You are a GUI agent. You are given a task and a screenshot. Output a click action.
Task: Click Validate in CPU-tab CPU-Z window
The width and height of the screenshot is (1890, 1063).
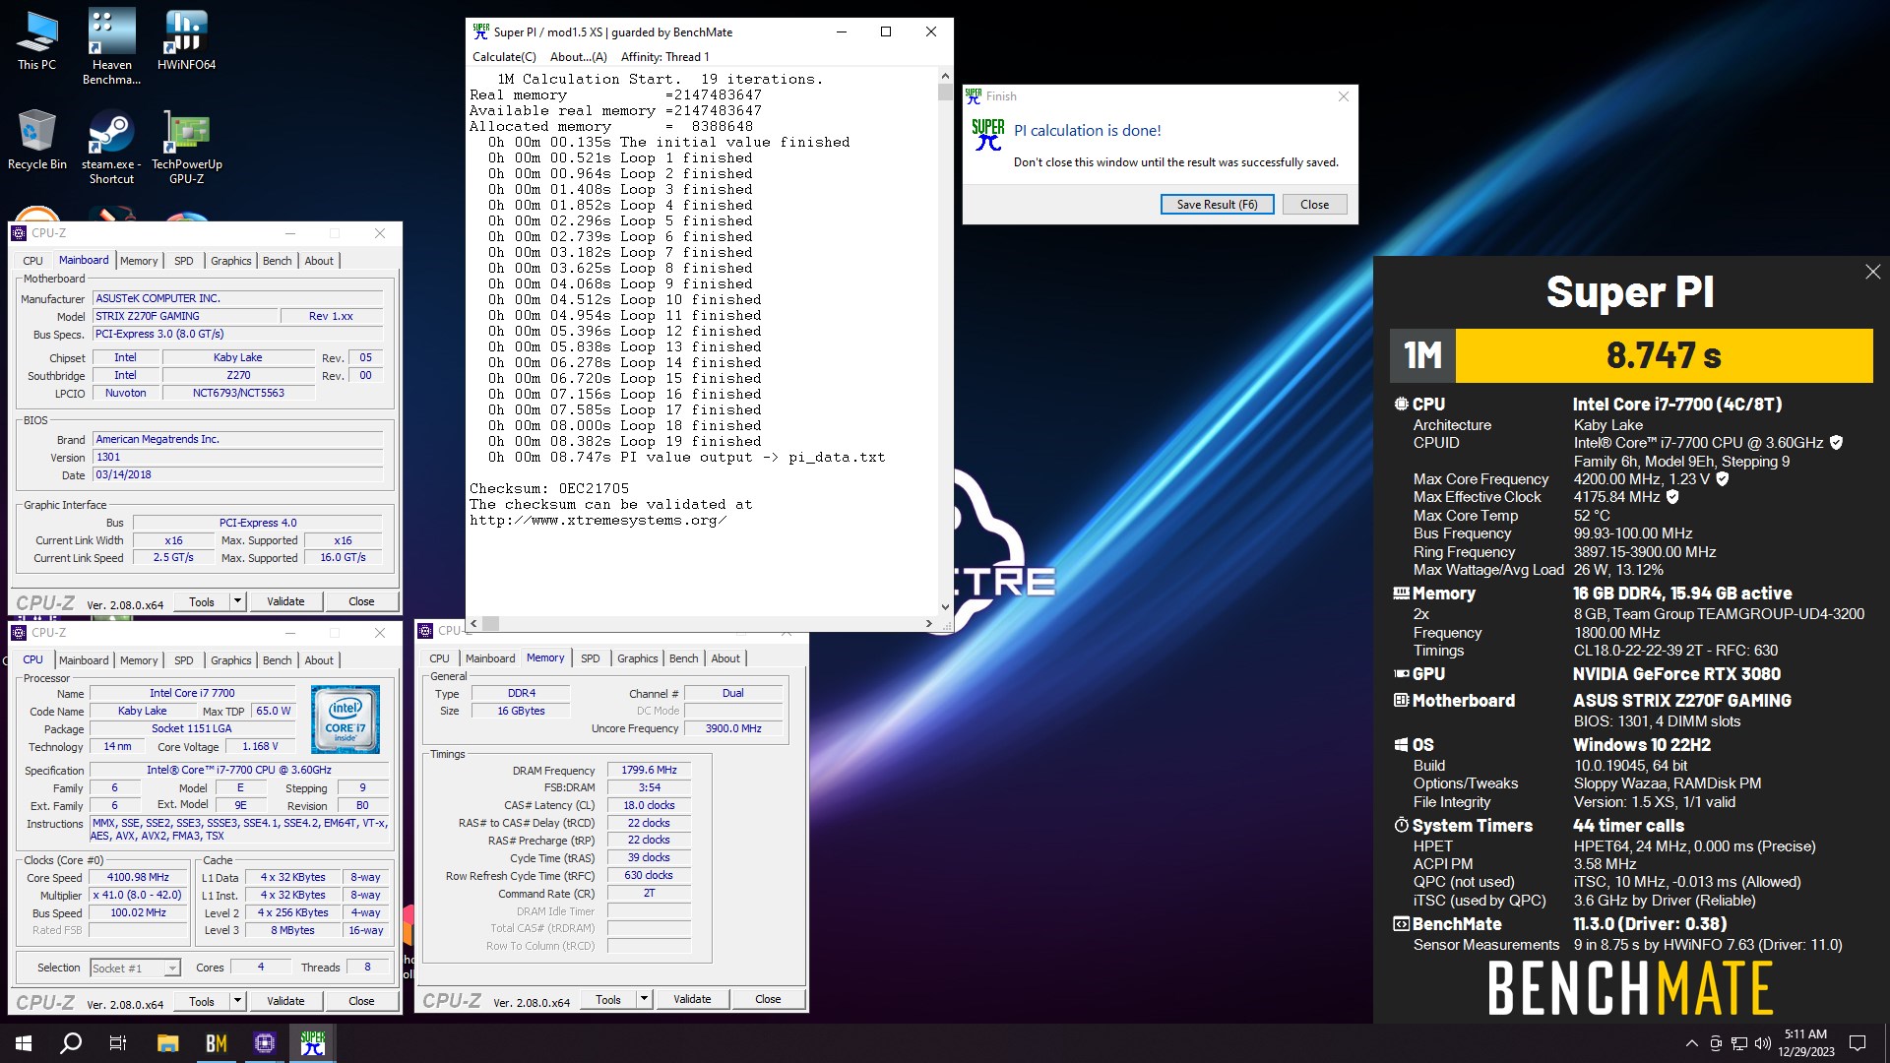pos(285,1001)
